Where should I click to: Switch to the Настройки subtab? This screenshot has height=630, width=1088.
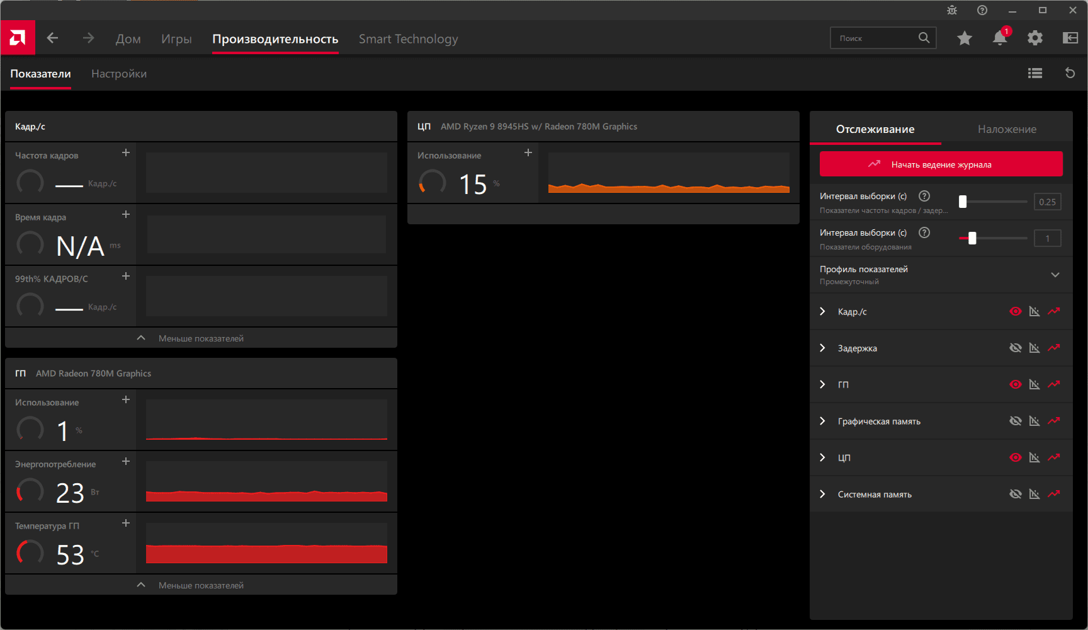[119, 74]
